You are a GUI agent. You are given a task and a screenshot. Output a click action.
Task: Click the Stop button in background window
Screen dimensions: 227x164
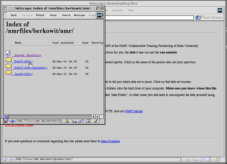pos(131,10)
